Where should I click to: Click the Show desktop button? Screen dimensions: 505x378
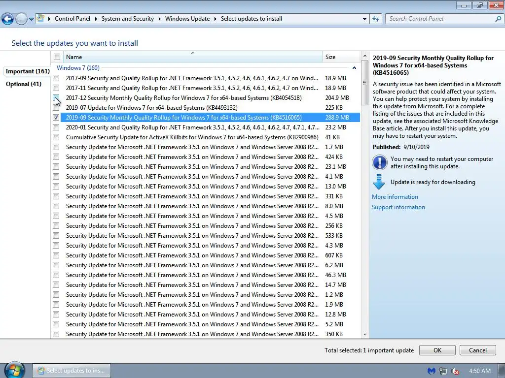pyautogui.click(x=502, y=371)
